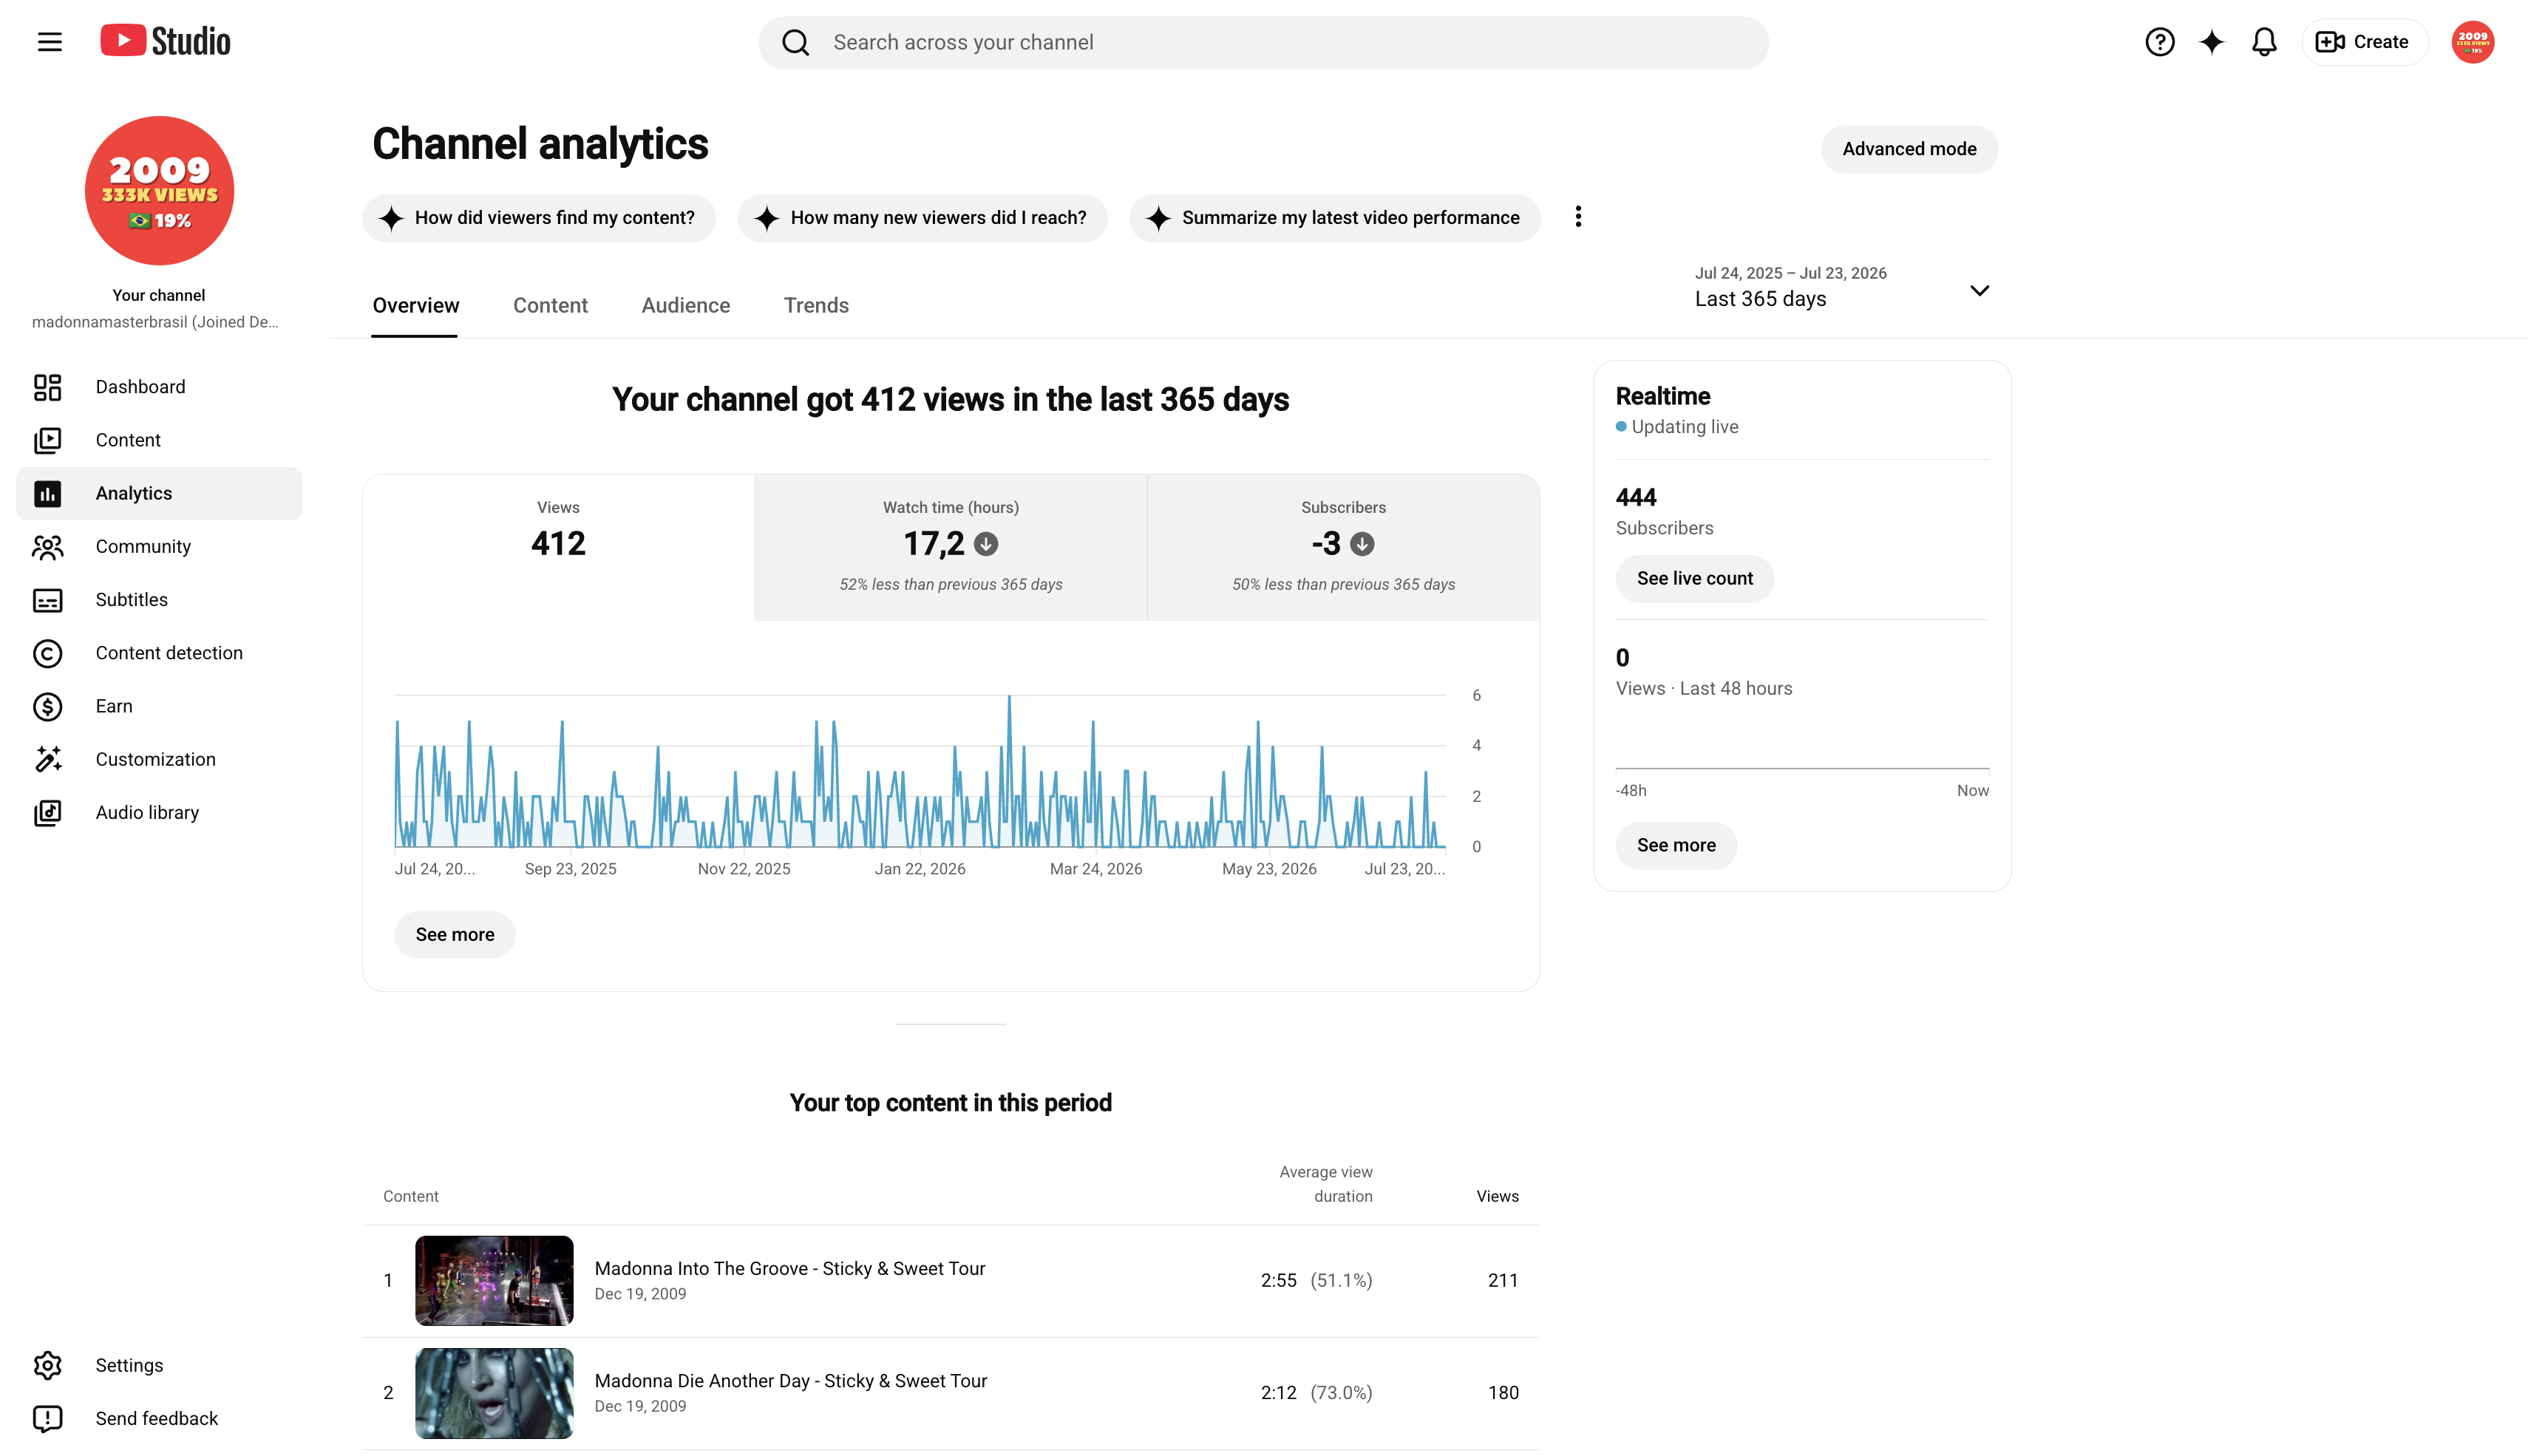Click the Subtitles caption icon
This screenshot has height=1456, width=2528.
47,600
